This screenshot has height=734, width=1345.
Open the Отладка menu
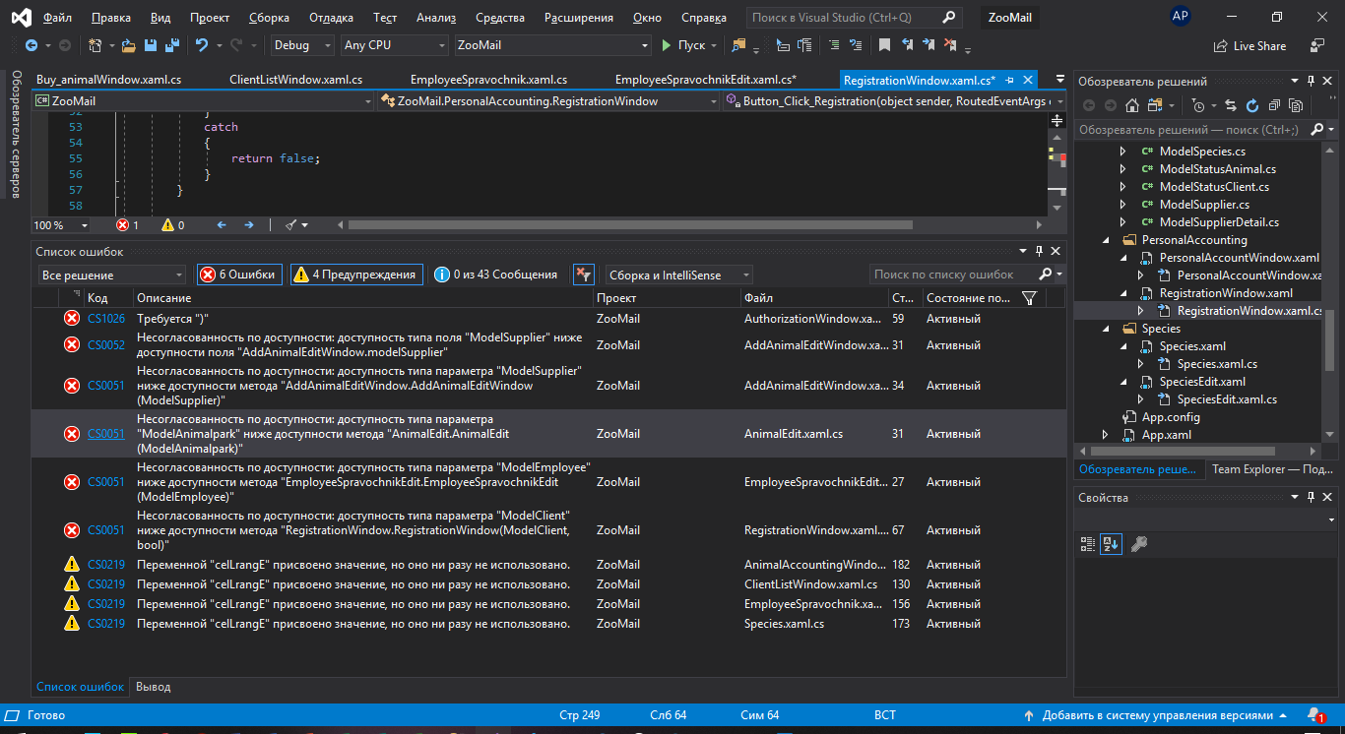pos(331,18)
